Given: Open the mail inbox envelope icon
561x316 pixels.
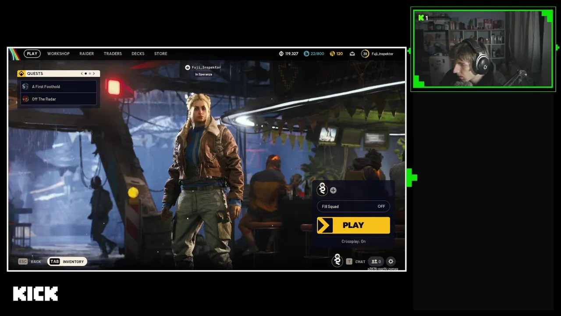Looking at the screenshot, I should (352, 54).
